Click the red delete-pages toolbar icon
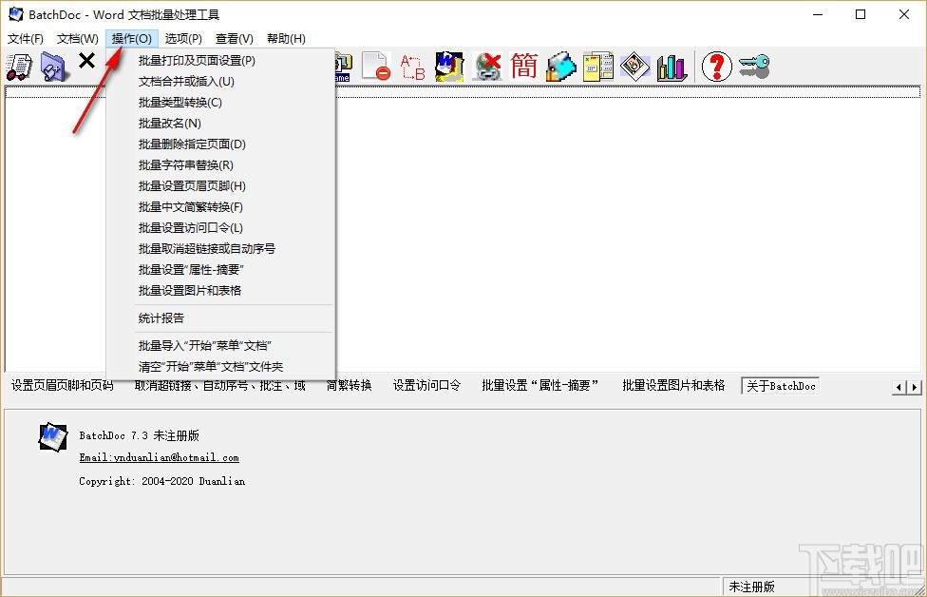 (377, 67)
